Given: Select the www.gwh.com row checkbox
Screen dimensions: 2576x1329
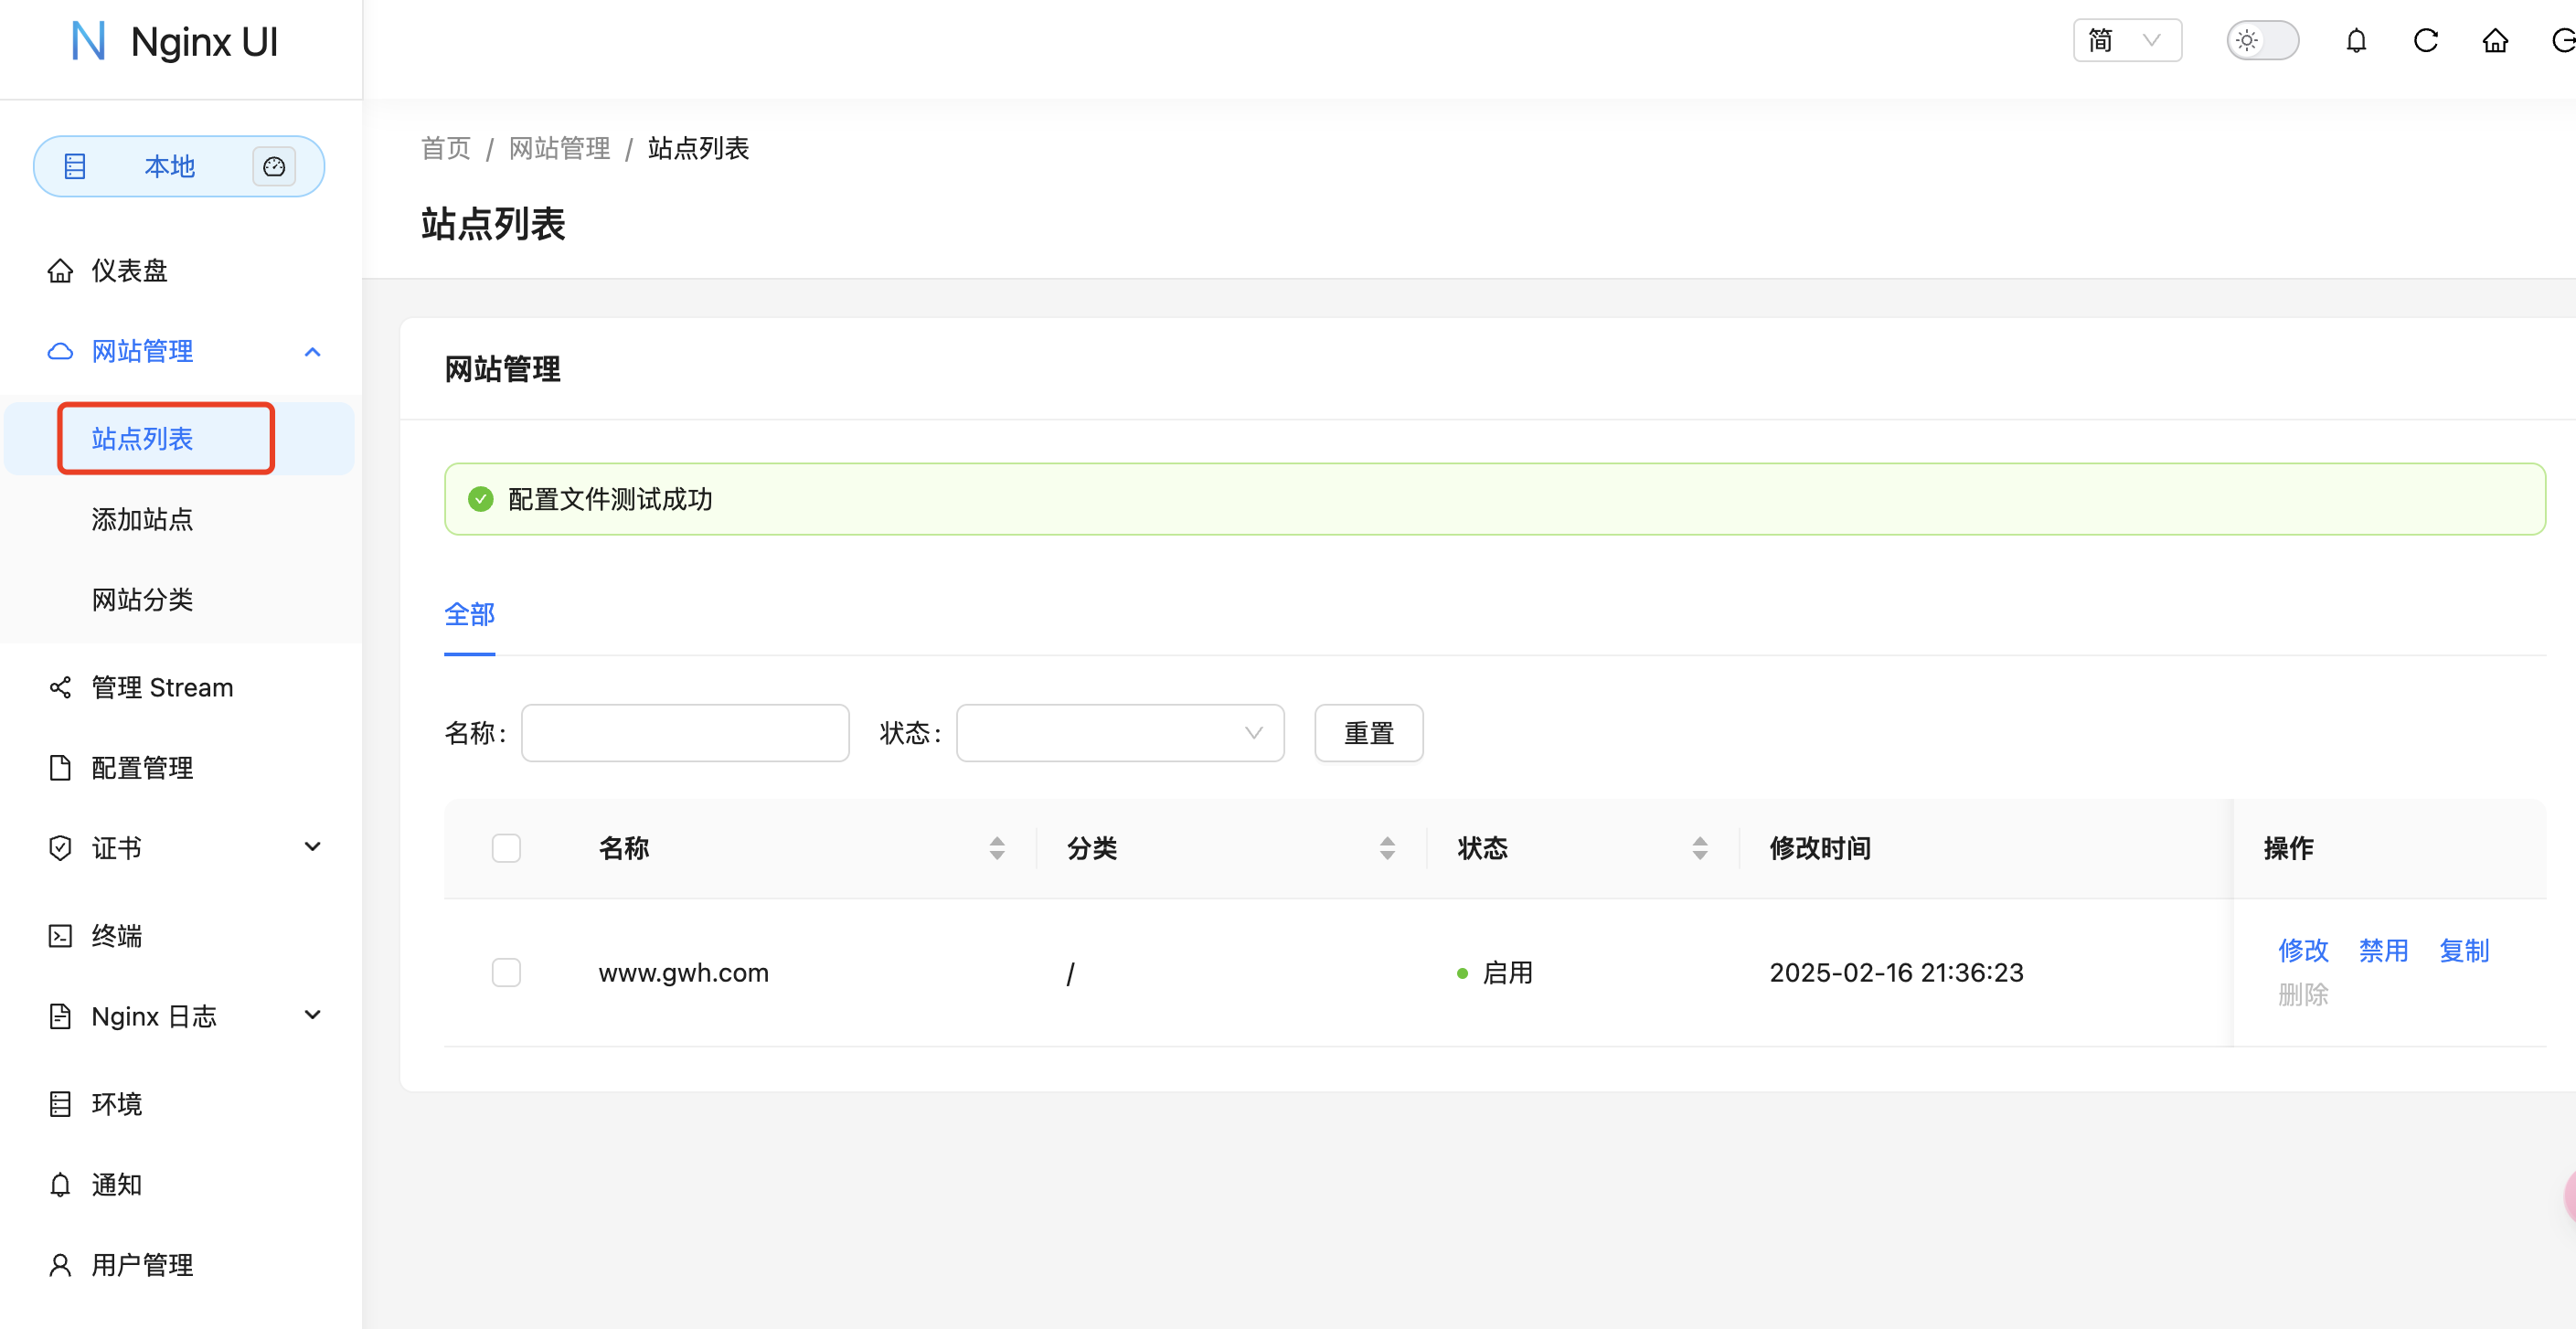Looking at the screenshot, I should coord(506,972).
